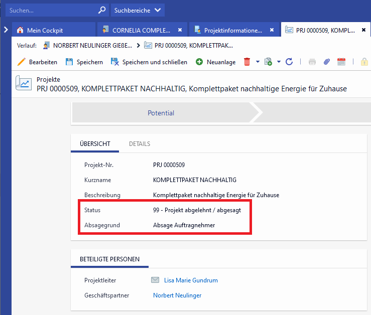
Task: Switch to the DETAILS tab
Action: coord(140,144)
